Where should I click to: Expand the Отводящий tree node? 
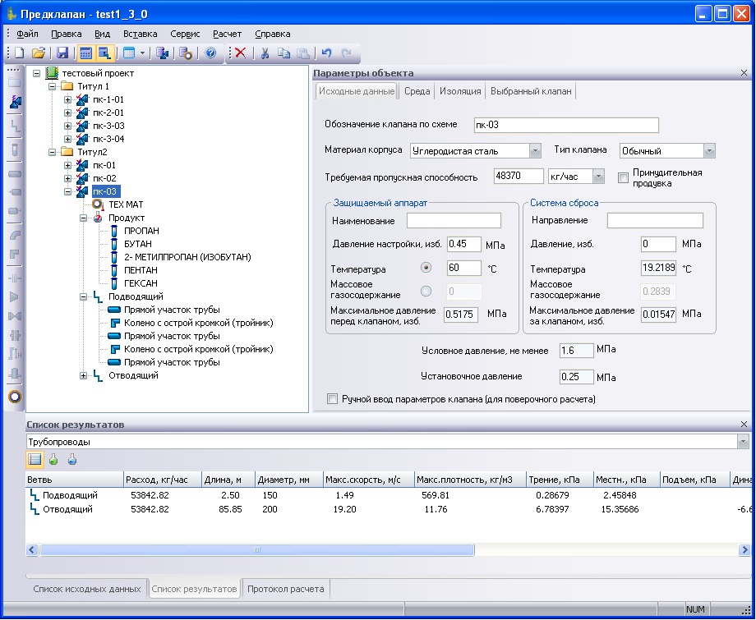click(x=83, y=376)
